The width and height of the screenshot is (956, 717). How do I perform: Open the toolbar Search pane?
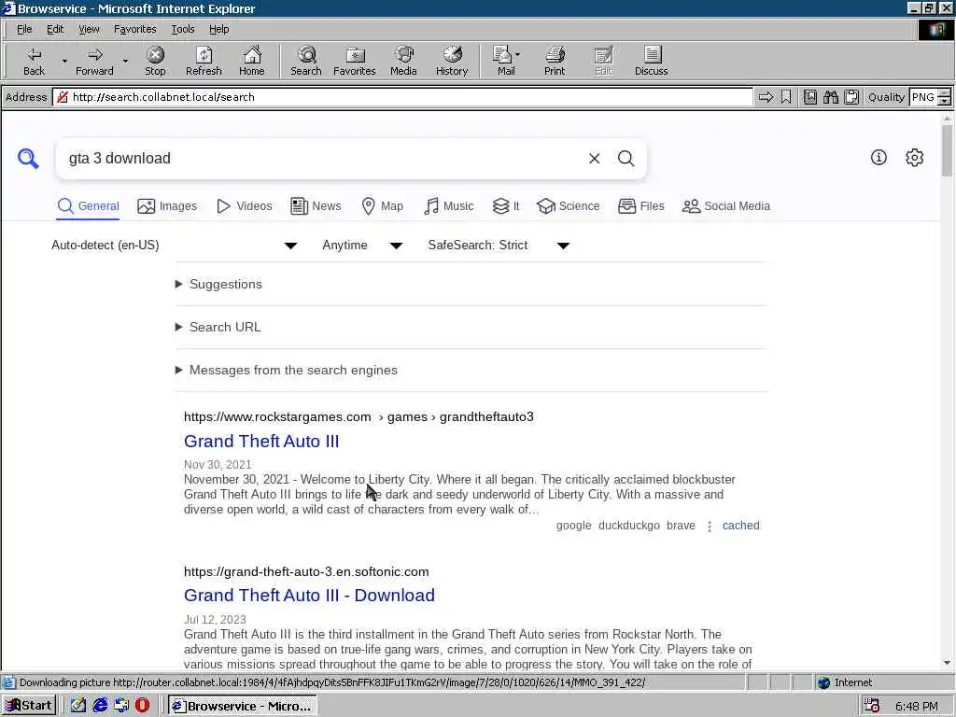click(306, 61)
